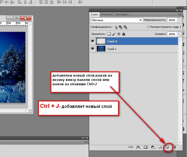Open the Заливка slider arrow
This screenshot has width=187, height=157.
pyautogui.click(x=179, y=34)
